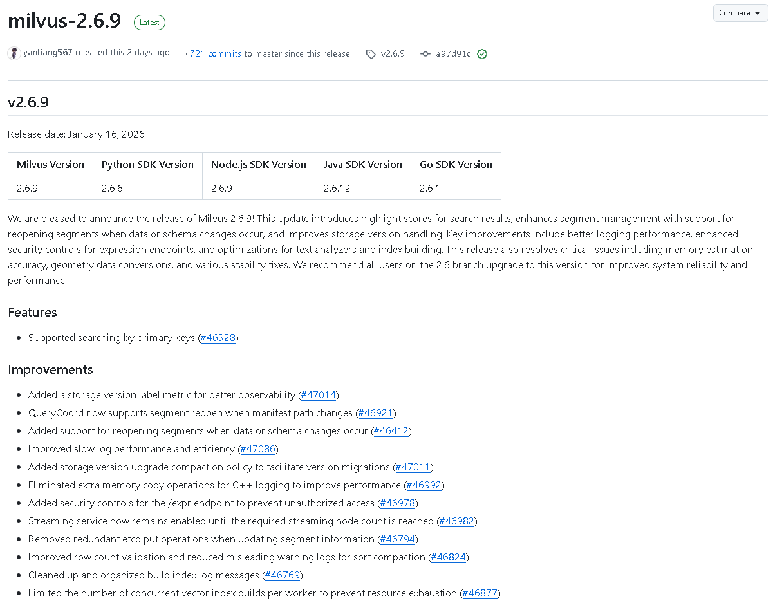Screen dimensions: 773x601
Task: Click the green verified checkmark icon
Action: coord(482,54)
